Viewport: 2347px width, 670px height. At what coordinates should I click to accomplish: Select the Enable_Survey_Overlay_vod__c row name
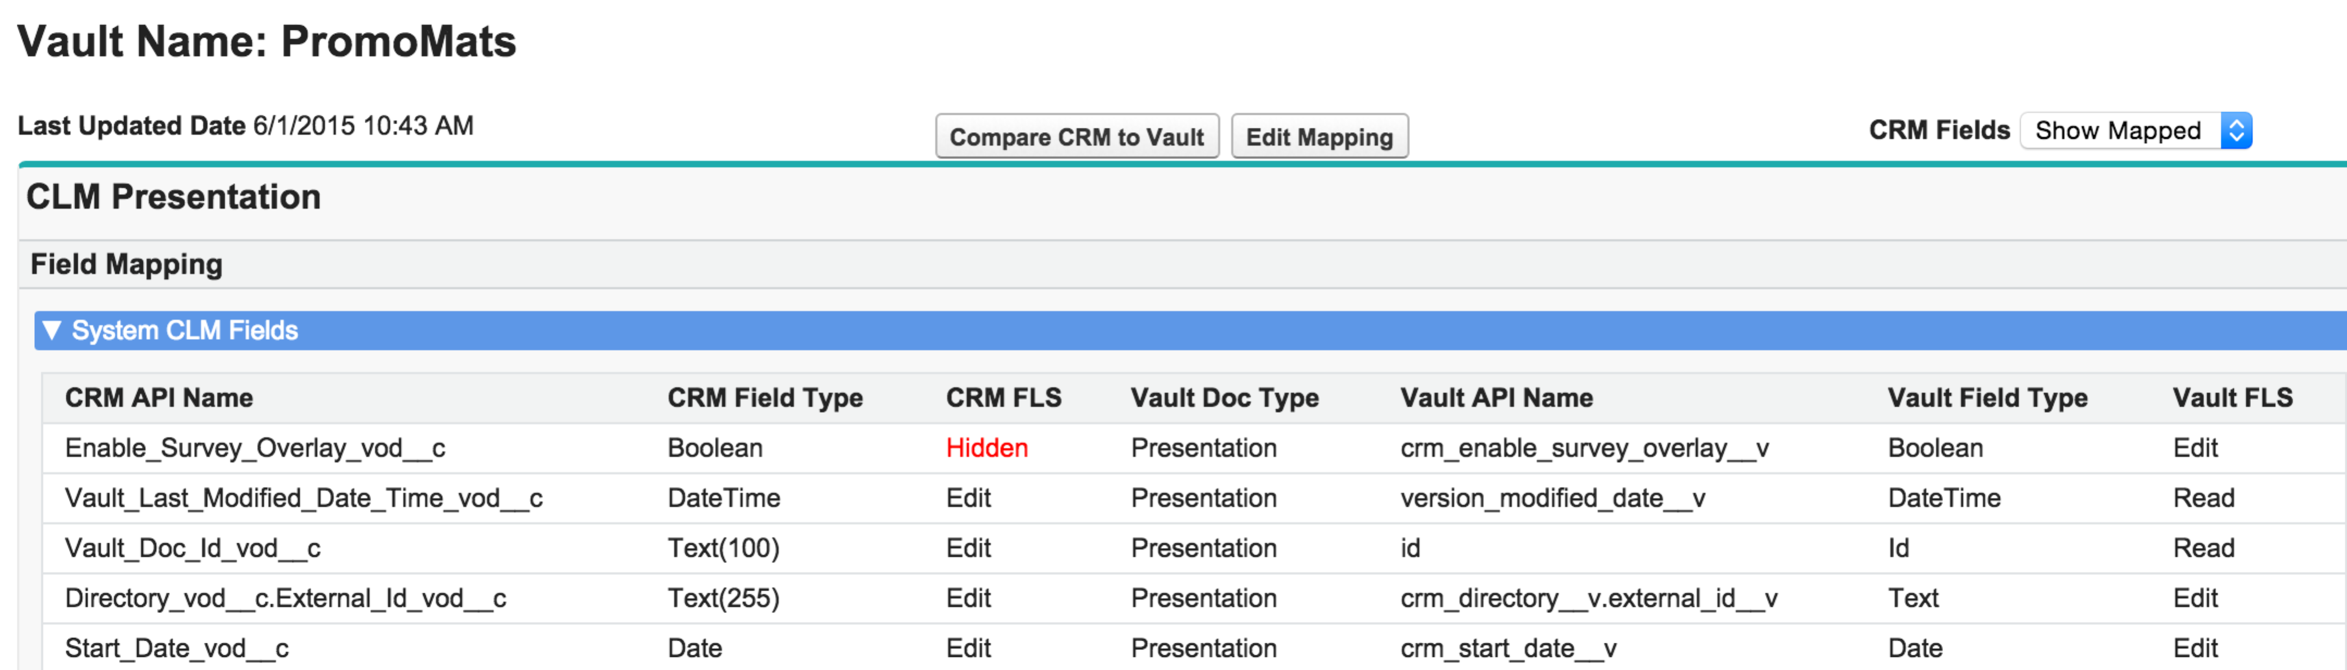(255, 448)
